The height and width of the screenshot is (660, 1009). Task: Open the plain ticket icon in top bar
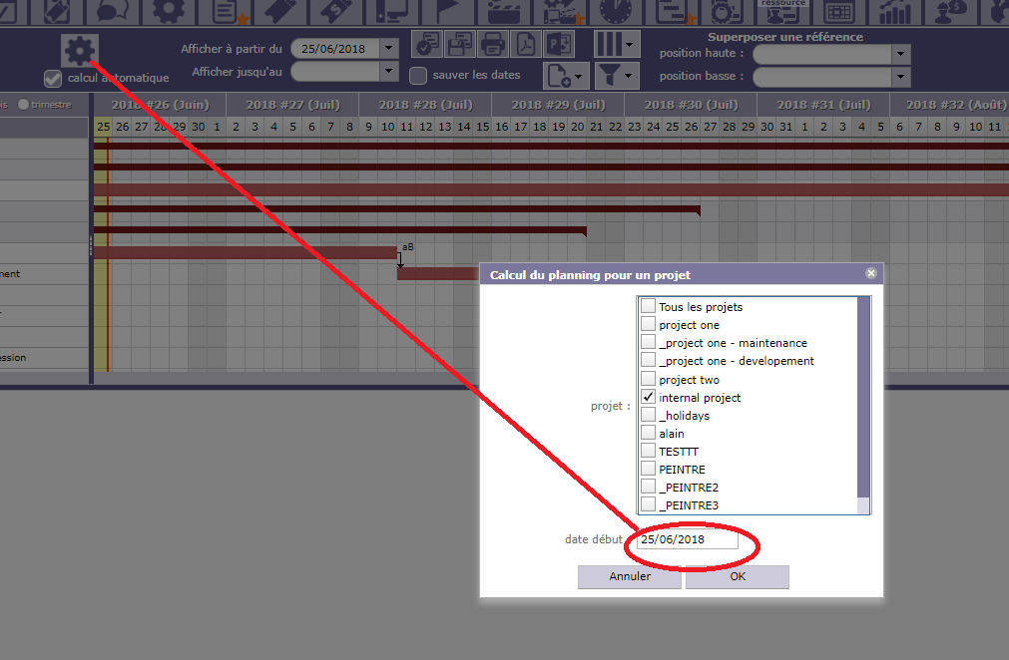click(x=279, y=11)
